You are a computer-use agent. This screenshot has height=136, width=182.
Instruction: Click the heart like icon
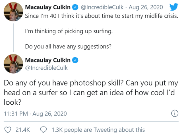pyautogui.click(x=8, y=130)
